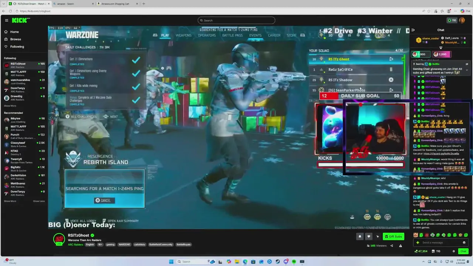Open DarkoVision recommended channel
473x266 pixels.
24,177
